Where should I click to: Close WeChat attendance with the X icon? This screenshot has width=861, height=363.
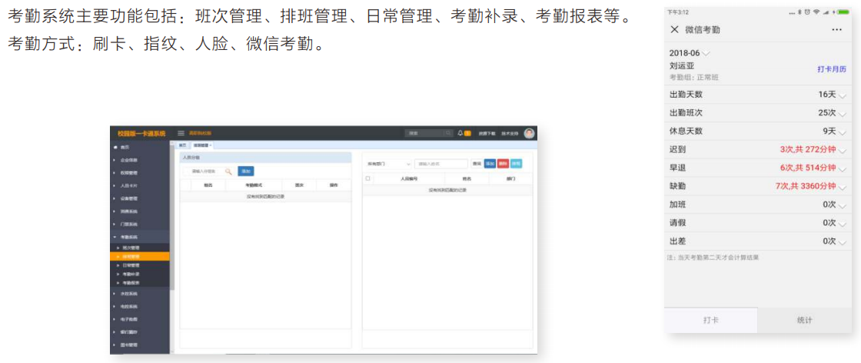(x=675, y=29)
